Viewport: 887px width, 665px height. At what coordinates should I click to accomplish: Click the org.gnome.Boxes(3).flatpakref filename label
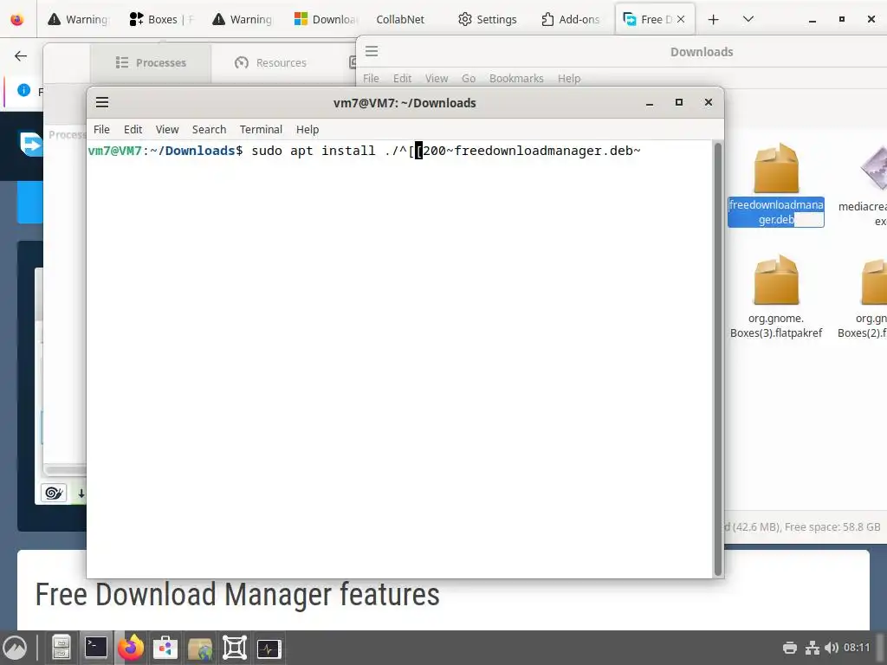point(776,326)
